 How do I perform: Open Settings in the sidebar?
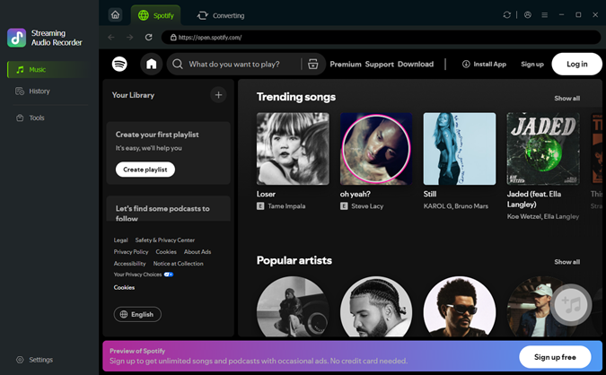[x=34, y=360]
